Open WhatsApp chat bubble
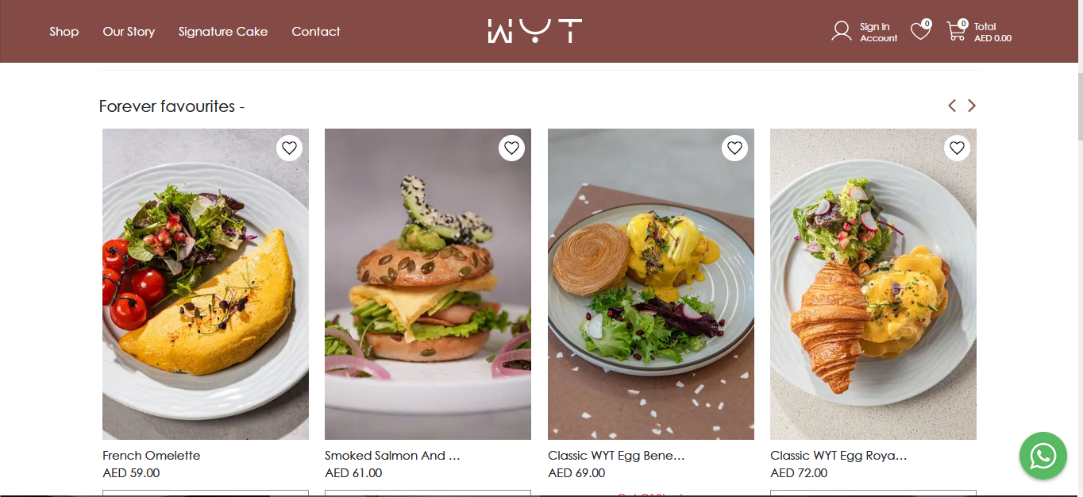The image size is (1083, 497). (1043, 456)
